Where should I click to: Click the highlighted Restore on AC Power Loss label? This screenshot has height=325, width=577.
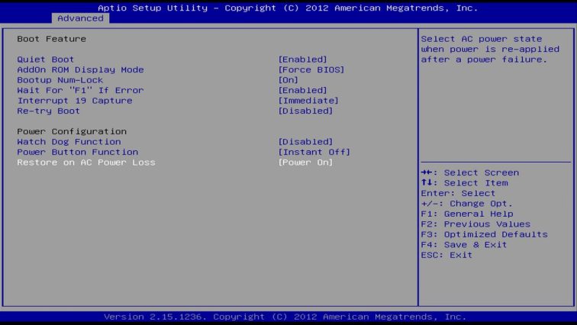click(85, 162)
